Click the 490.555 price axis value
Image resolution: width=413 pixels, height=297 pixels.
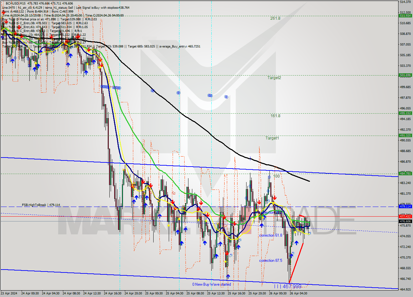[405, 140]
